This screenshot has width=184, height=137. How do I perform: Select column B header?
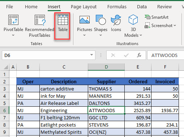[x=28, y=67]
